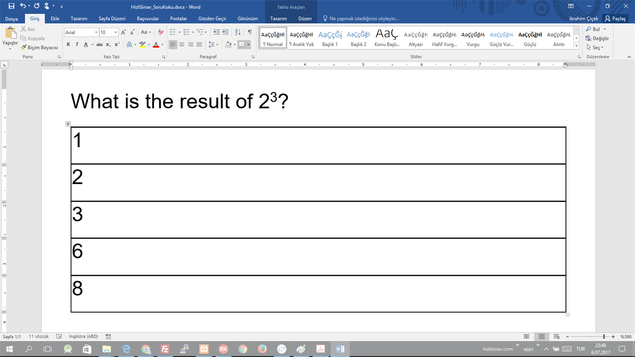Apply strikethrough with the abc icon
Viewport: 635px width, 357px height.
pos(99,44)
